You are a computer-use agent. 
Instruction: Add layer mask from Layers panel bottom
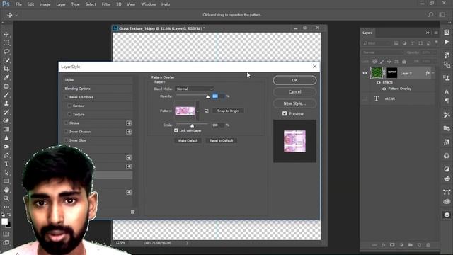pyautogui.click(x=392, y=245)
